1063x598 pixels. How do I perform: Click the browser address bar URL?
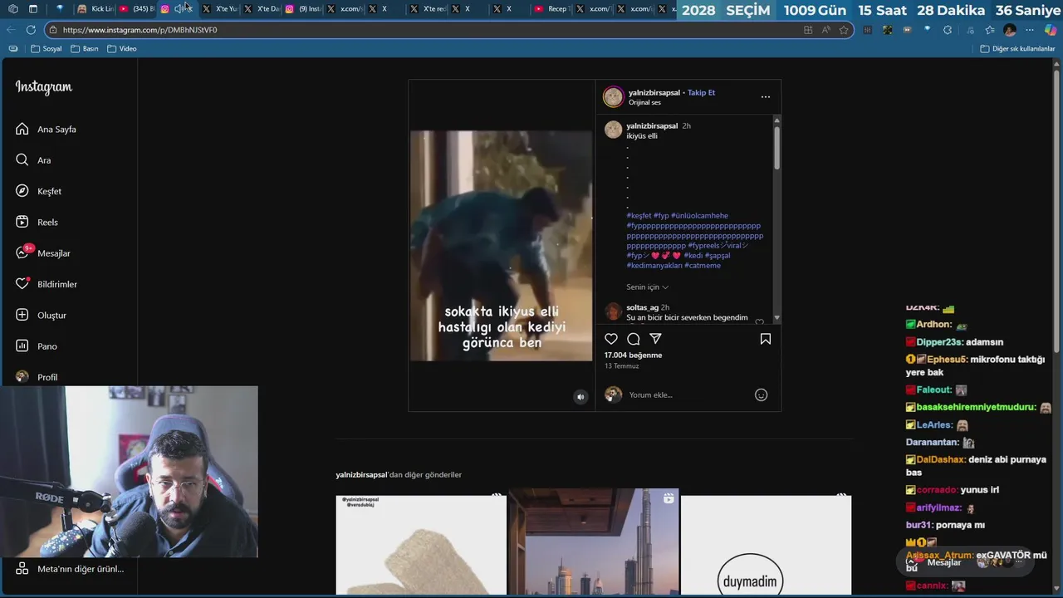click(x=140, y=30)
